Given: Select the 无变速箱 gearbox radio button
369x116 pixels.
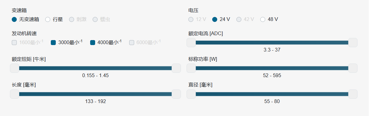Looking at the screenshot, I should click(14, 19).
